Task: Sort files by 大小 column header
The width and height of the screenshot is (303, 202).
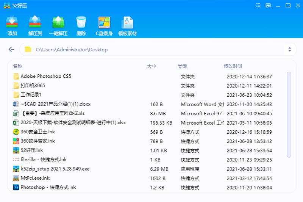Action: click(151, 66)
